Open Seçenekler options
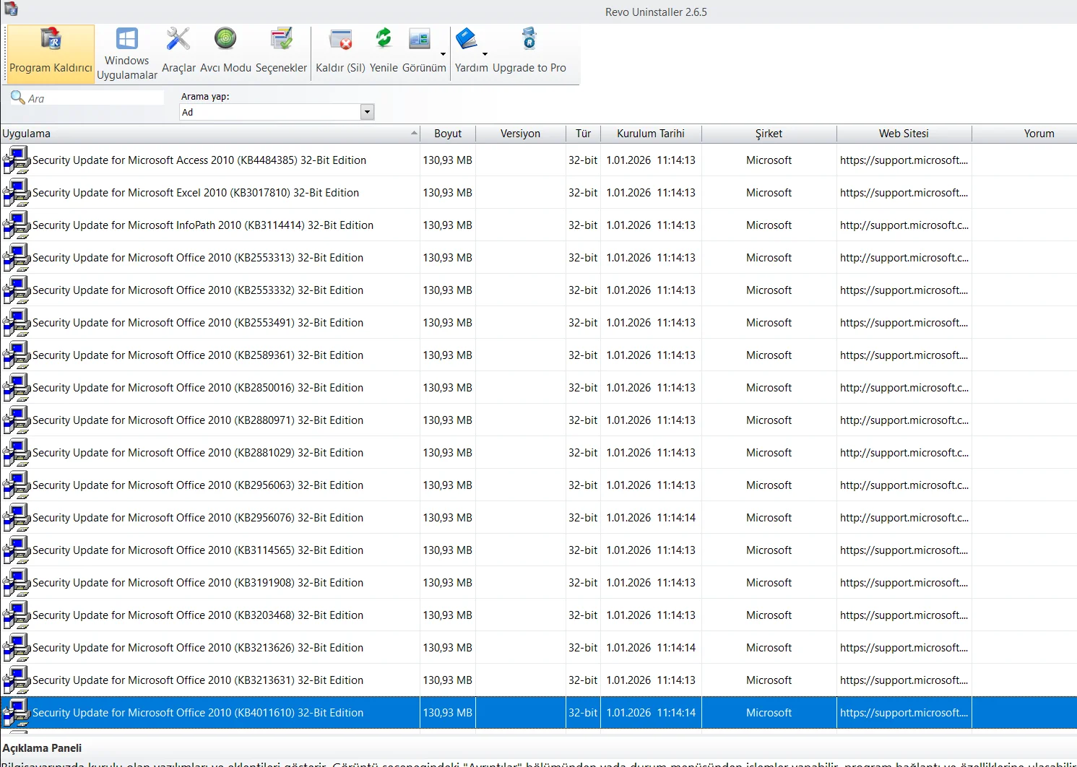The height and width of the screenshot is (767, 1077). (281, 51)
